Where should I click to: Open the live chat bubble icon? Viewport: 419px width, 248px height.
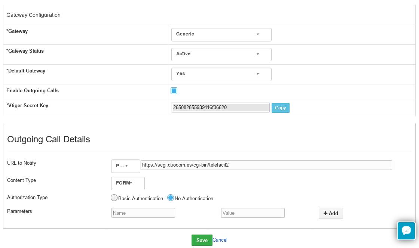406,230
